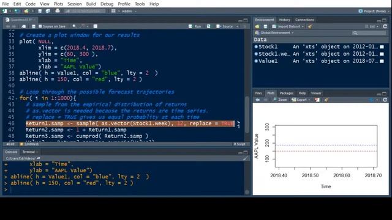This screenshot has width=392, height=220.
Task: Click the Print icon in main toolbar
Action: pos(58,11)
